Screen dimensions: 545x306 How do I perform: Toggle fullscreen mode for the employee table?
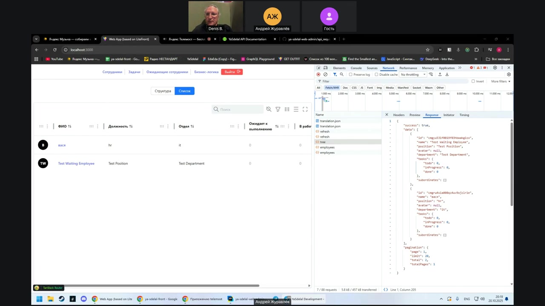click(305, 109)
